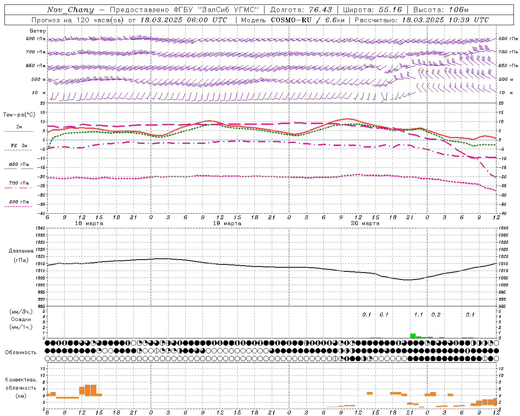Select the 1.1 precipitation amount value
This screenshot has height=416, width=520.
(418, 315)
